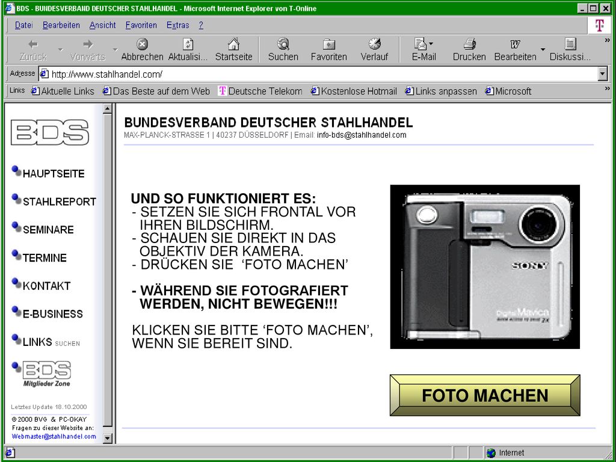Open the TERMINE sidebar link
The height and width of the screenshot is (462, 616).
(45, 257)
